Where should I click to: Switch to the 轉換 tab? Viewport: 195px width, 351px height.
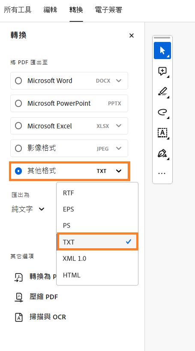click(76, 10)
